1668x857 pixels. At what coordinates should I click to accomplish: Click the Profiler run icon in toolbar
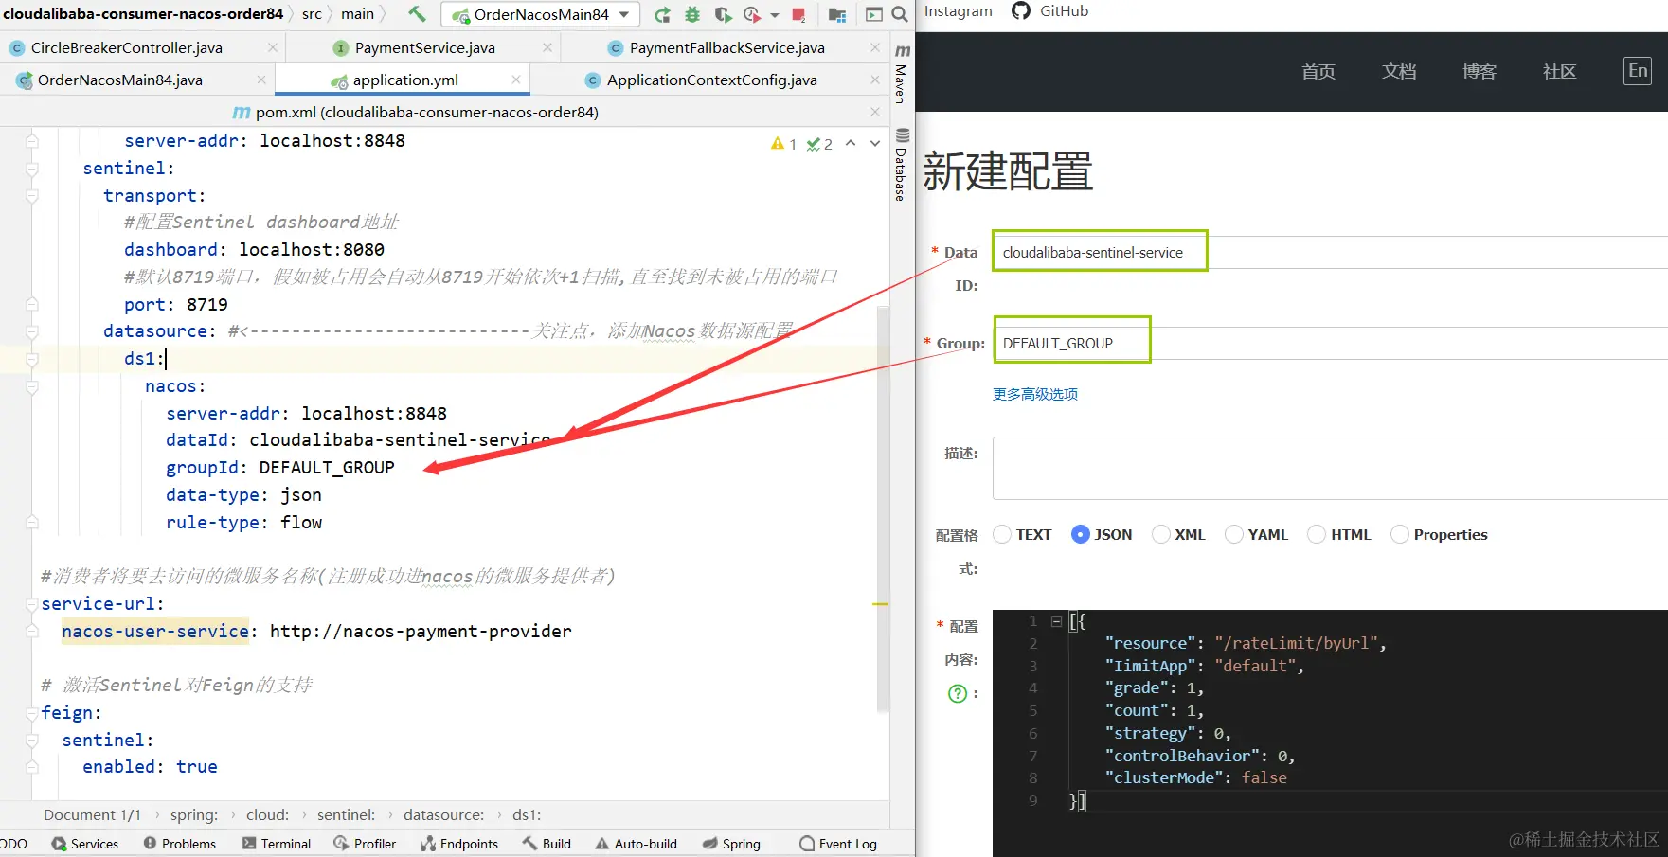pyautogui.click(x=753, y=14)
